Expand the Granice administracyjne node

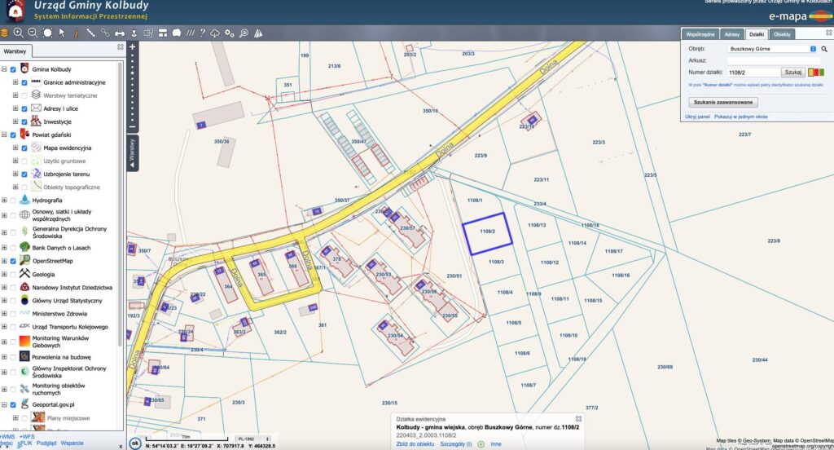(15, 82)
